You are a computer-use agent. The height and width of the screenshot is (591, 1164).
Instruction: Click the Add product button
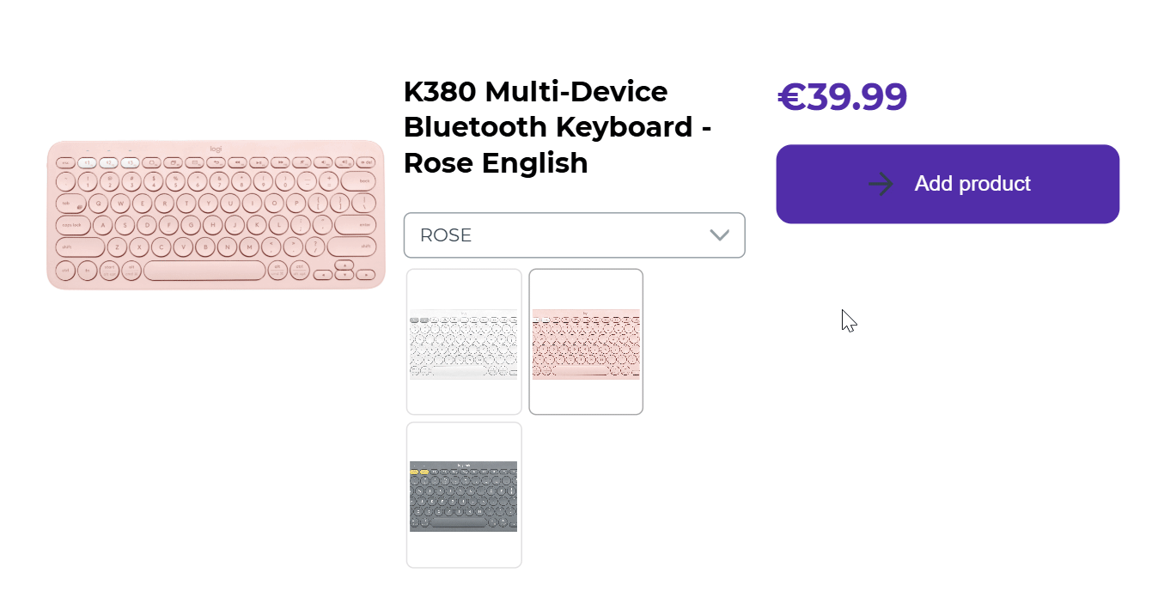(x=948, y=184)
